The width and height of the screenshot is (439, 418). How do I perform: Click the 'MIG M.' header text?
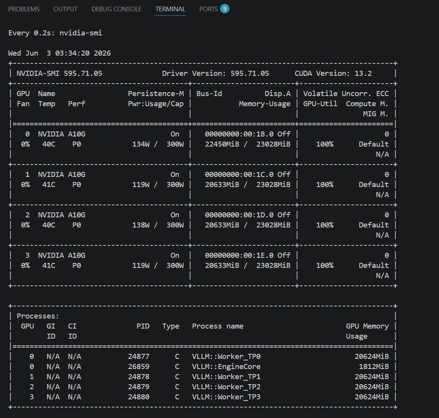376,114
